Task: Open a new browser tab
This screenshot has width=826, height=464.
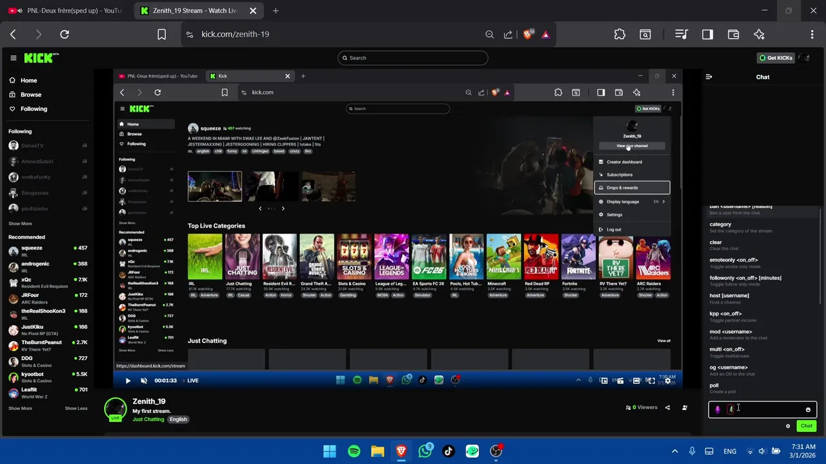Action: tap(276, 10)
